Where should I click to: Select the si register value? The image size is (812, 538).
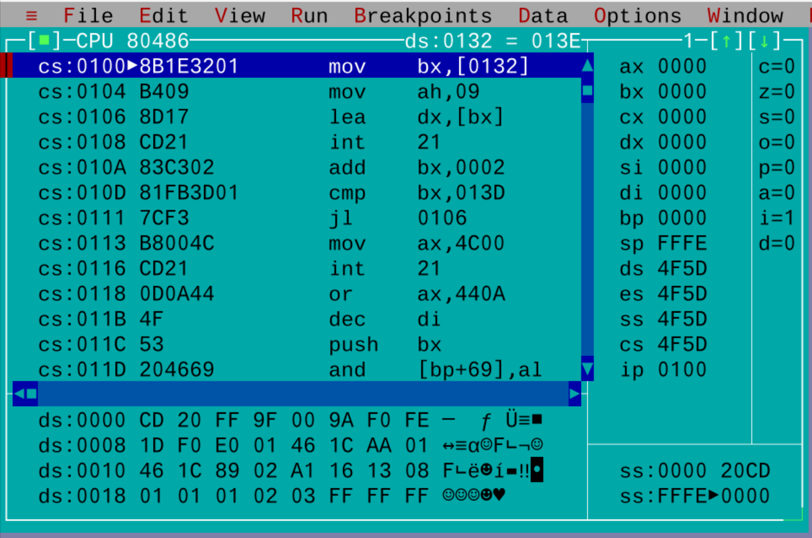tap(682, 167)
